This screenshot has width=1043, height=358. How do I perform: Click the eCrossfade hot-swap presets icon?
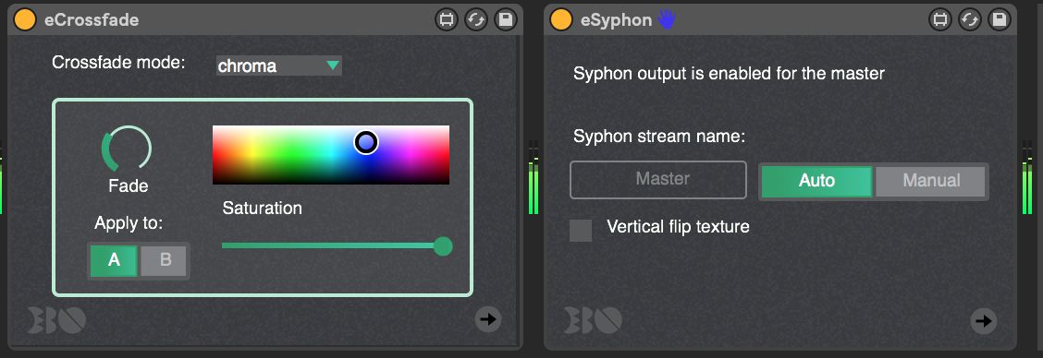point(476,19)
